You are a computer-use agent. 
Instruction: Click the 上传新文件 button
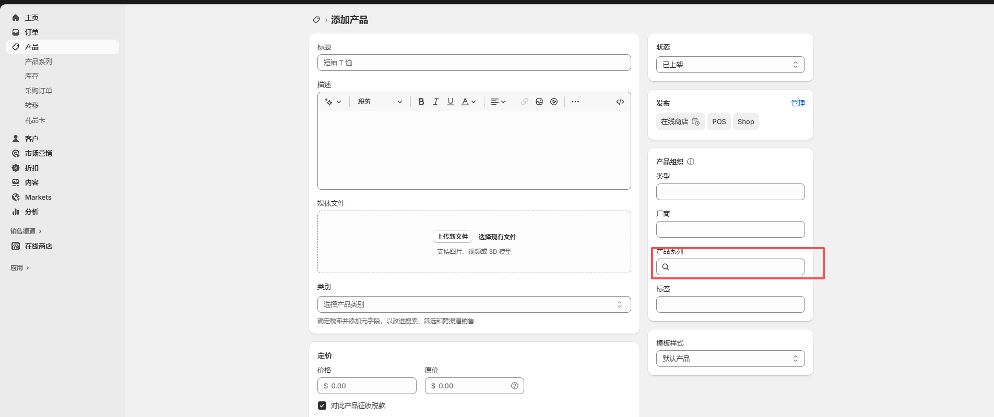(x=452, y=237)
